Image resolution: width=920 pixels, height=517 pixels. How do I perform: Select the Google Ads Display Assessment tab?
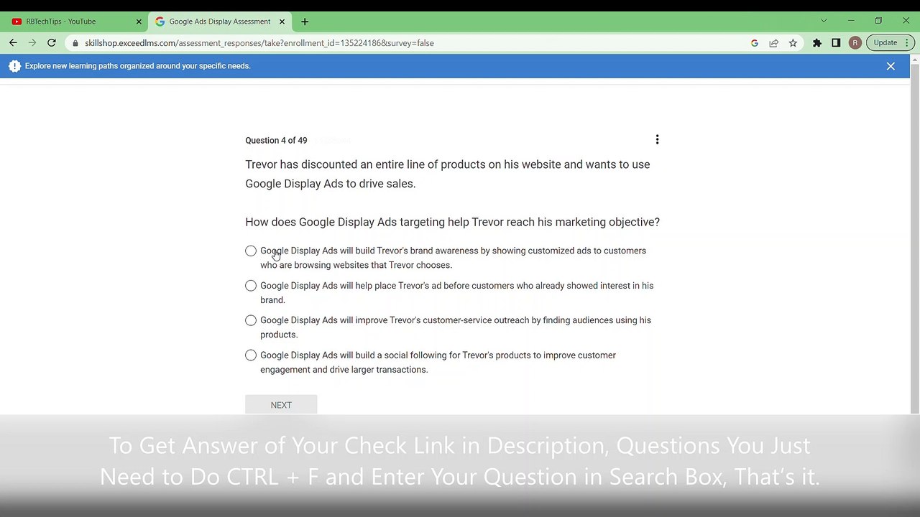point(219,22)
